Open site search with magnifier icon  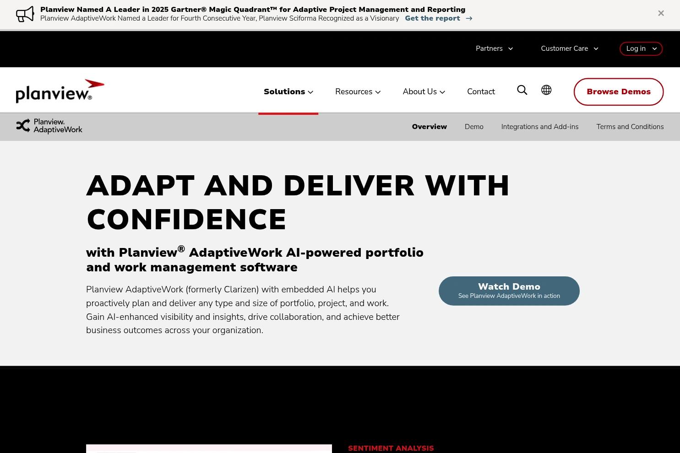point(522,90)
